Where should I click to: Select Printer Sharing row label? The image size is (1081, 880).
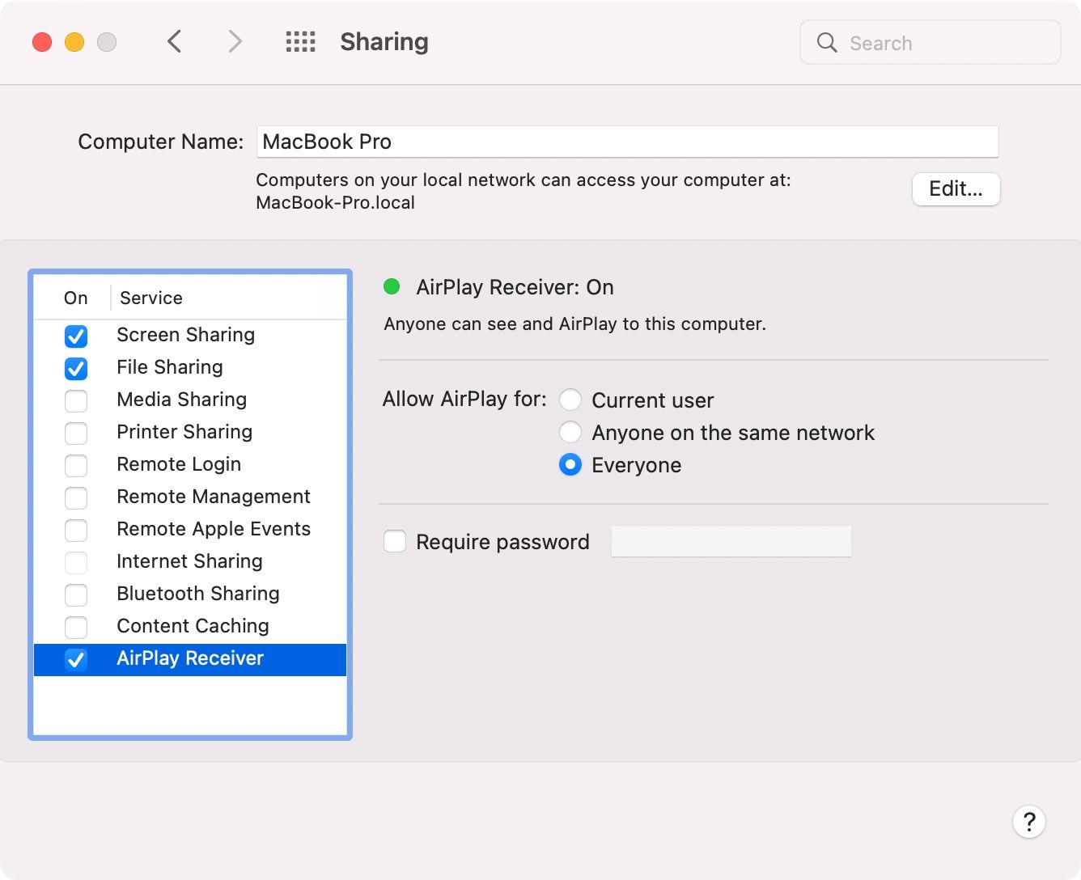click(184, 432)
